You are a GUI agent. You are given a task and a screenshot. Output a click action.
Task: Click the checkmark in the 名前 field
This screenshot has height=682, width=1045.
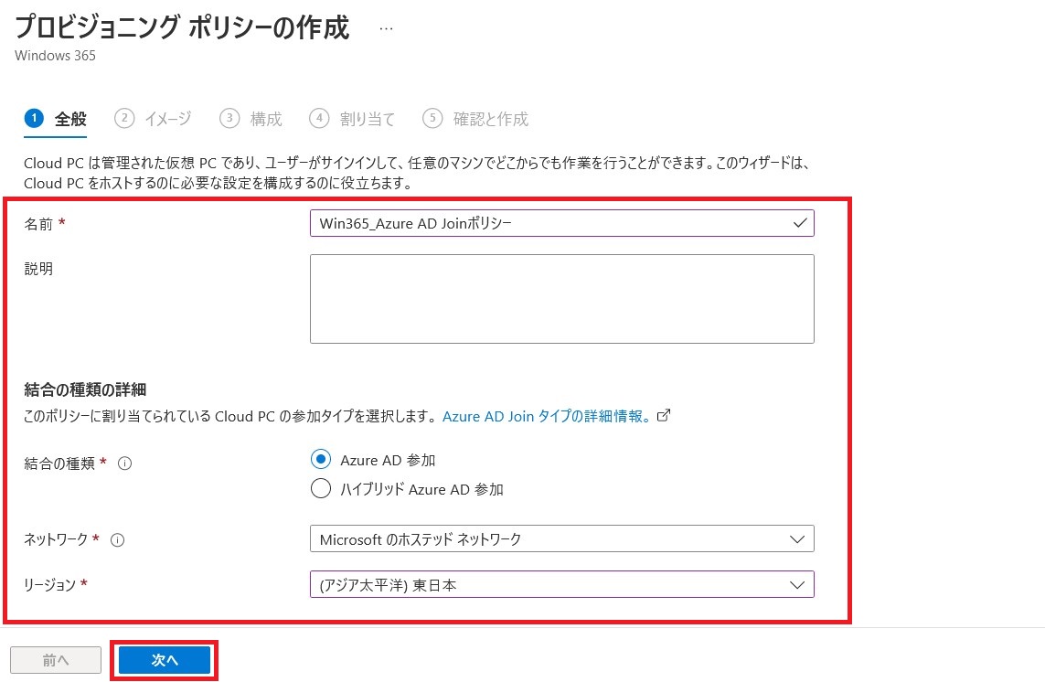coord(800,223)
